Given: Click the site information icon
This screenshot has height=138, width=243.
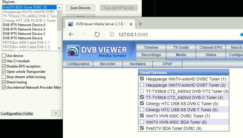Looking at the screenshot, I should pyautogui.click(x=111, y=34).
